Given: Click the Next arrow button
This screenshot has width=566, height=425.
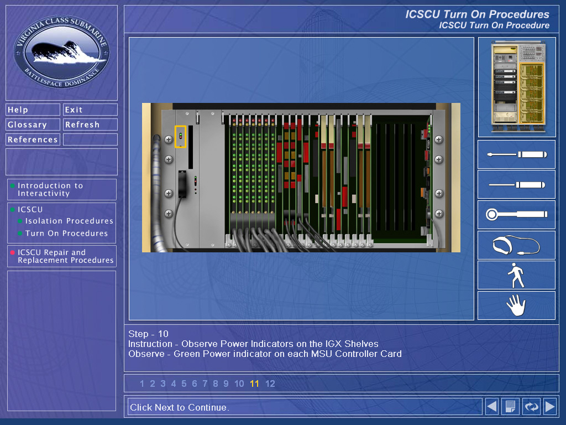Looking at the screenshot, I should tap(550, 407).
